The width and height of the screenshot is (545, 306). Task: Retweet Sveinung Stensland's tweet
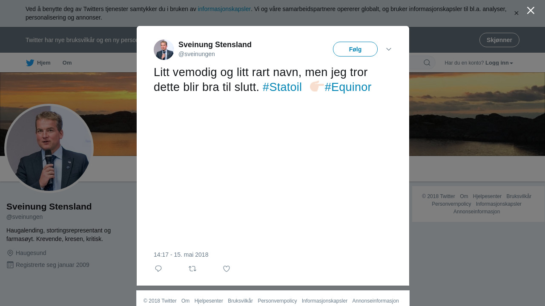point(192,269)
